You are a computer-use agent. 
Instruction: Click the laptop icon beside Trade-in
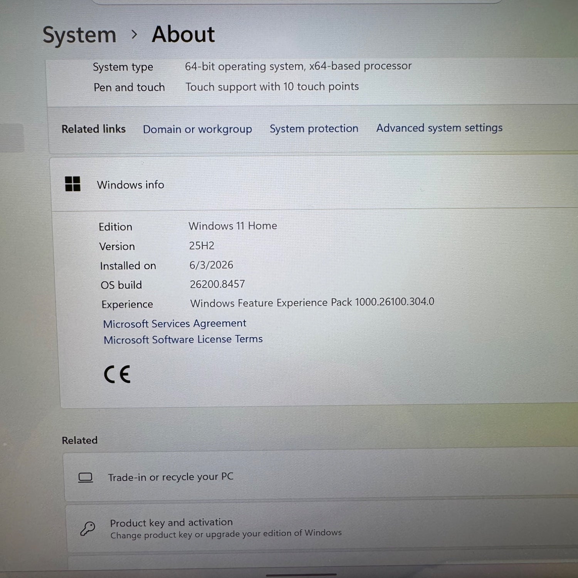(x=86, y=478)
